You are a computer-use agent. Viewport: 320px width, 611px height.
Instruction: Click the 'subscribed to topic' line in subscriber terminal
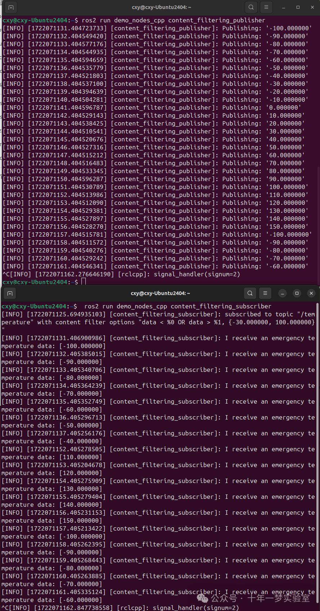point(159,322)
